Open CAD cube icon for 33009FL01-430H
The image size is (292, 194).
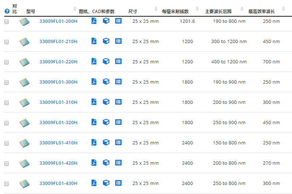[106, 183]
